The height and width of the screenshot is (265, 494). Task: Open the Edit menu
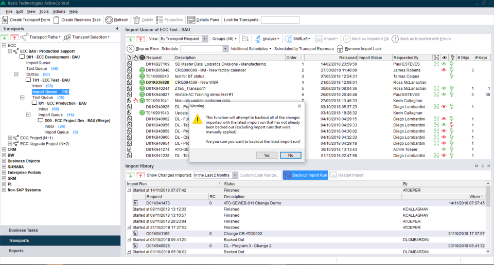[20, 11]
